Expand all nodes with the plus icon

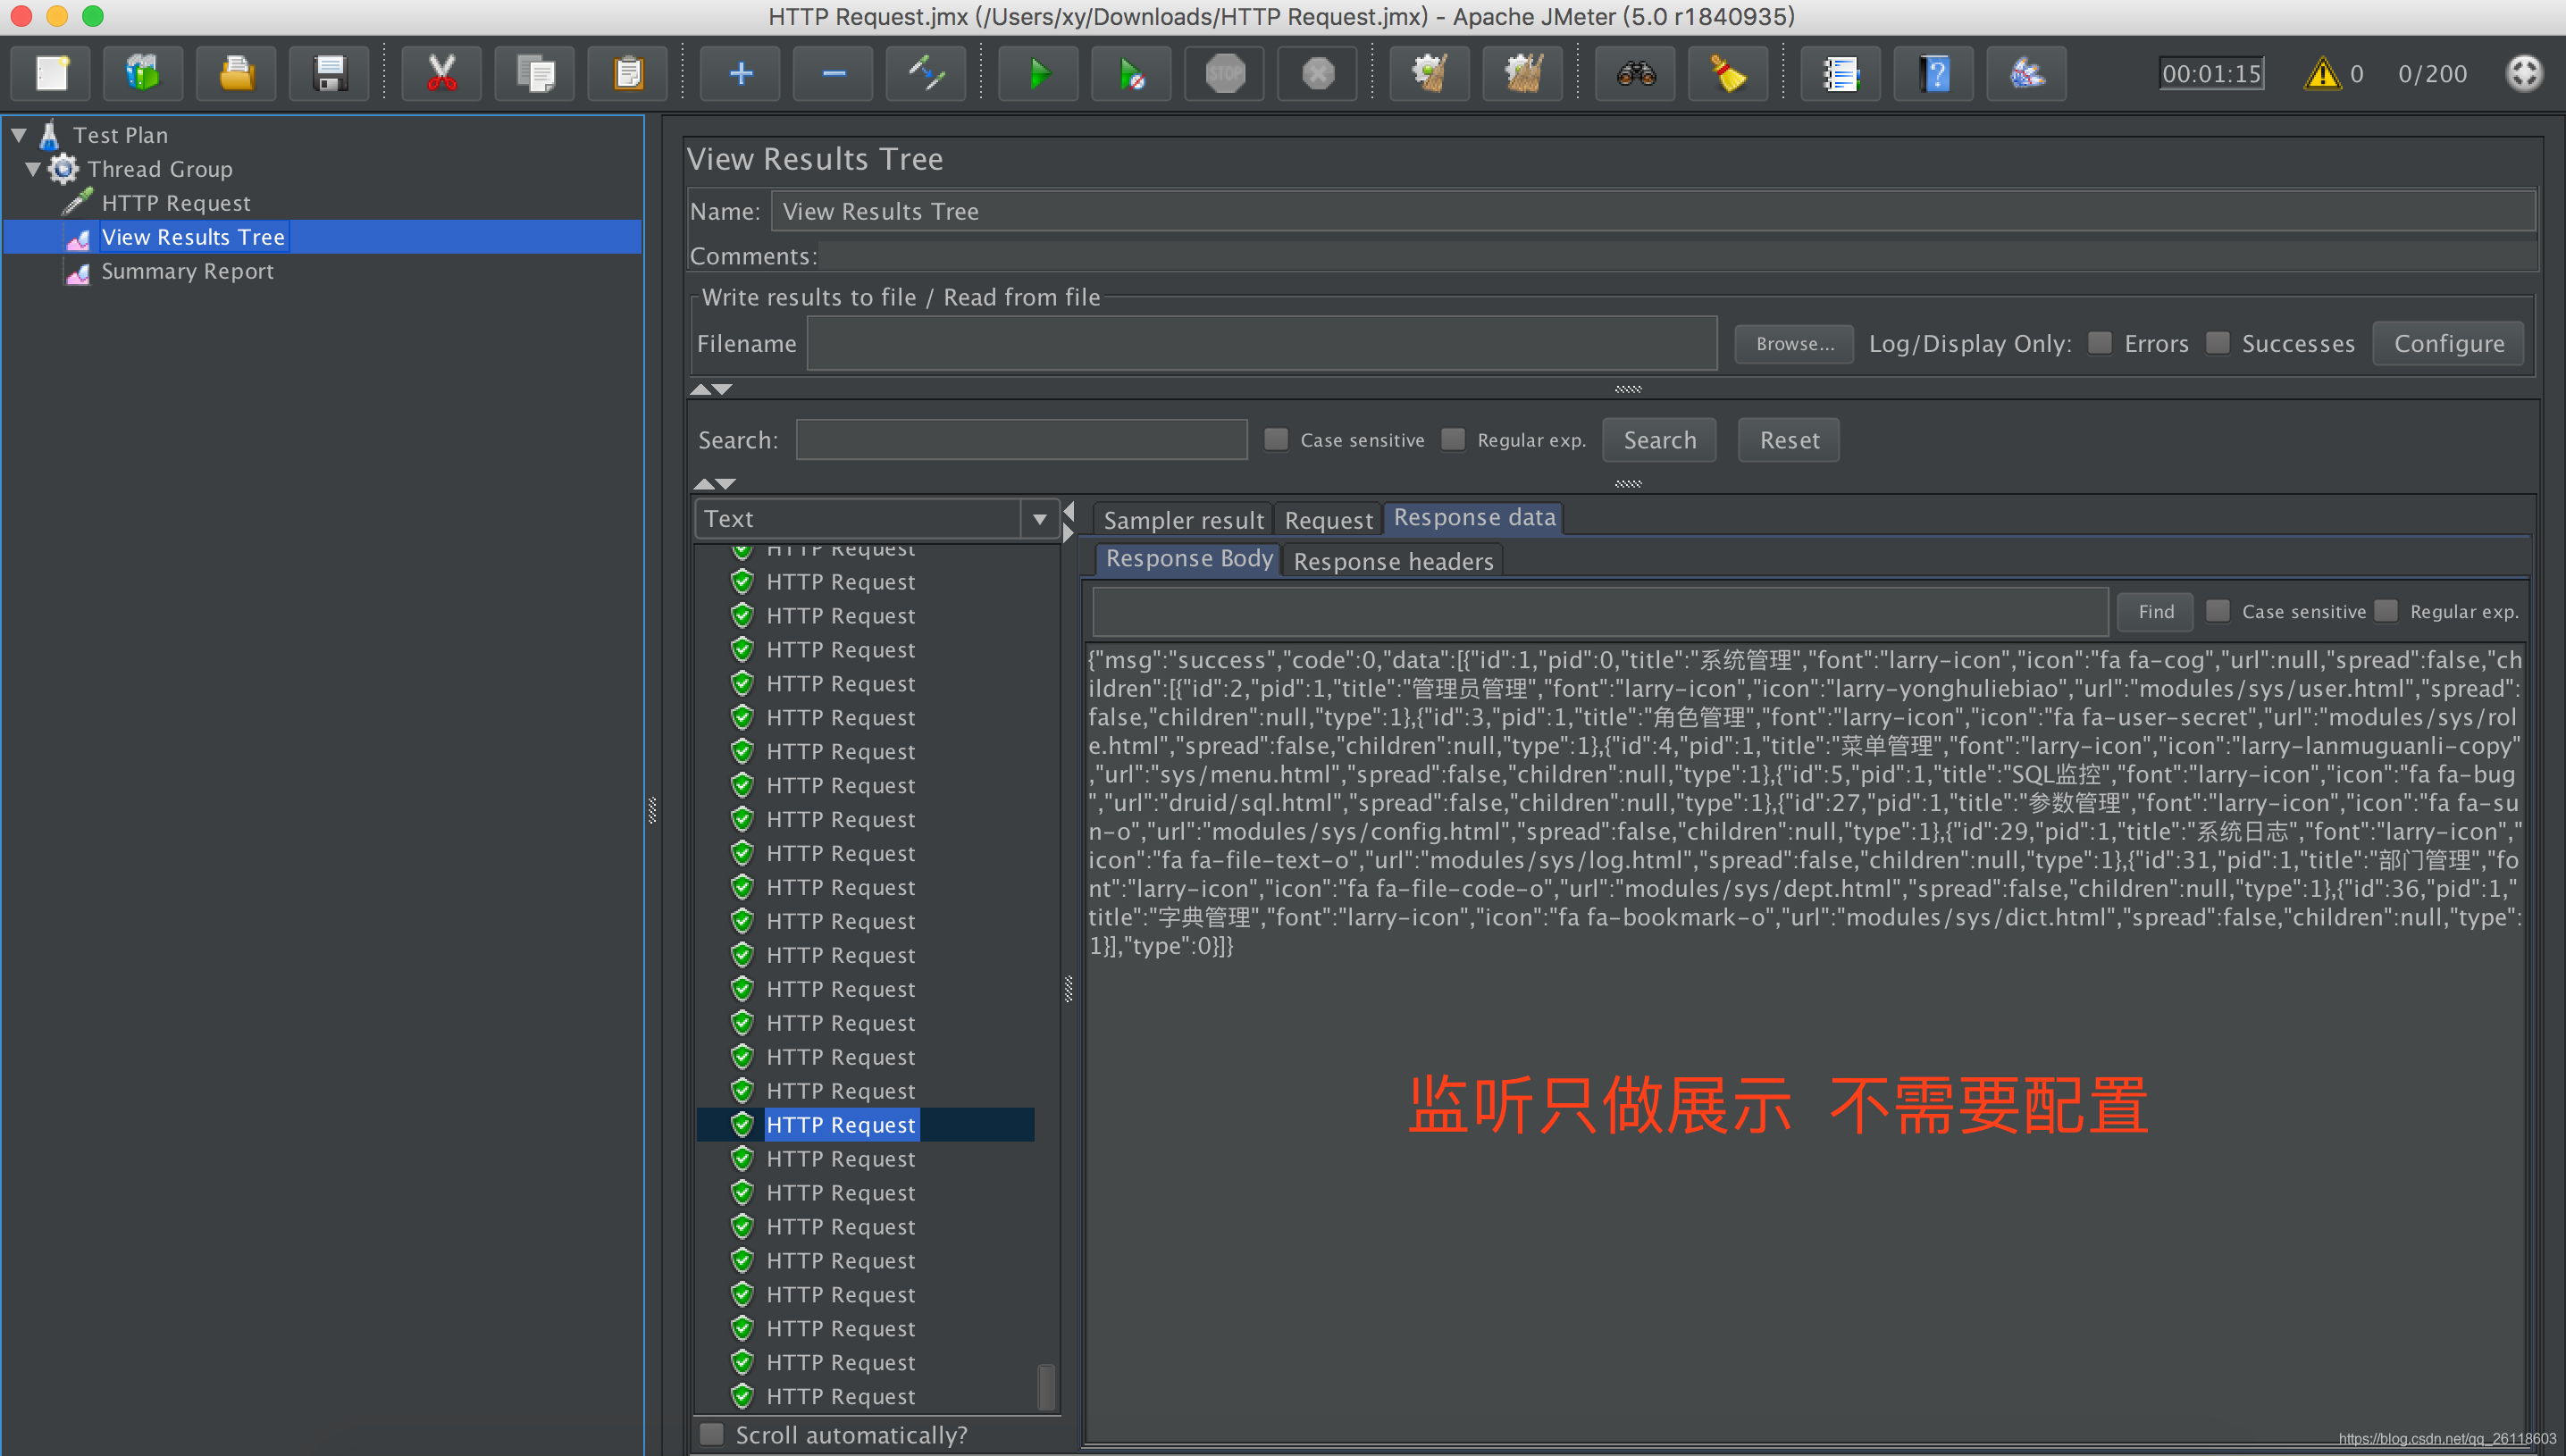click(x=740, y=73)
